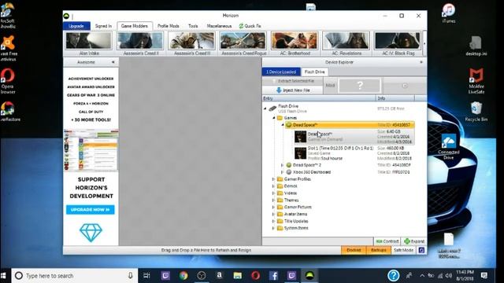Collapse the Dead Space title node
Viewport: 504px width, 283px height.
point(283,125)
